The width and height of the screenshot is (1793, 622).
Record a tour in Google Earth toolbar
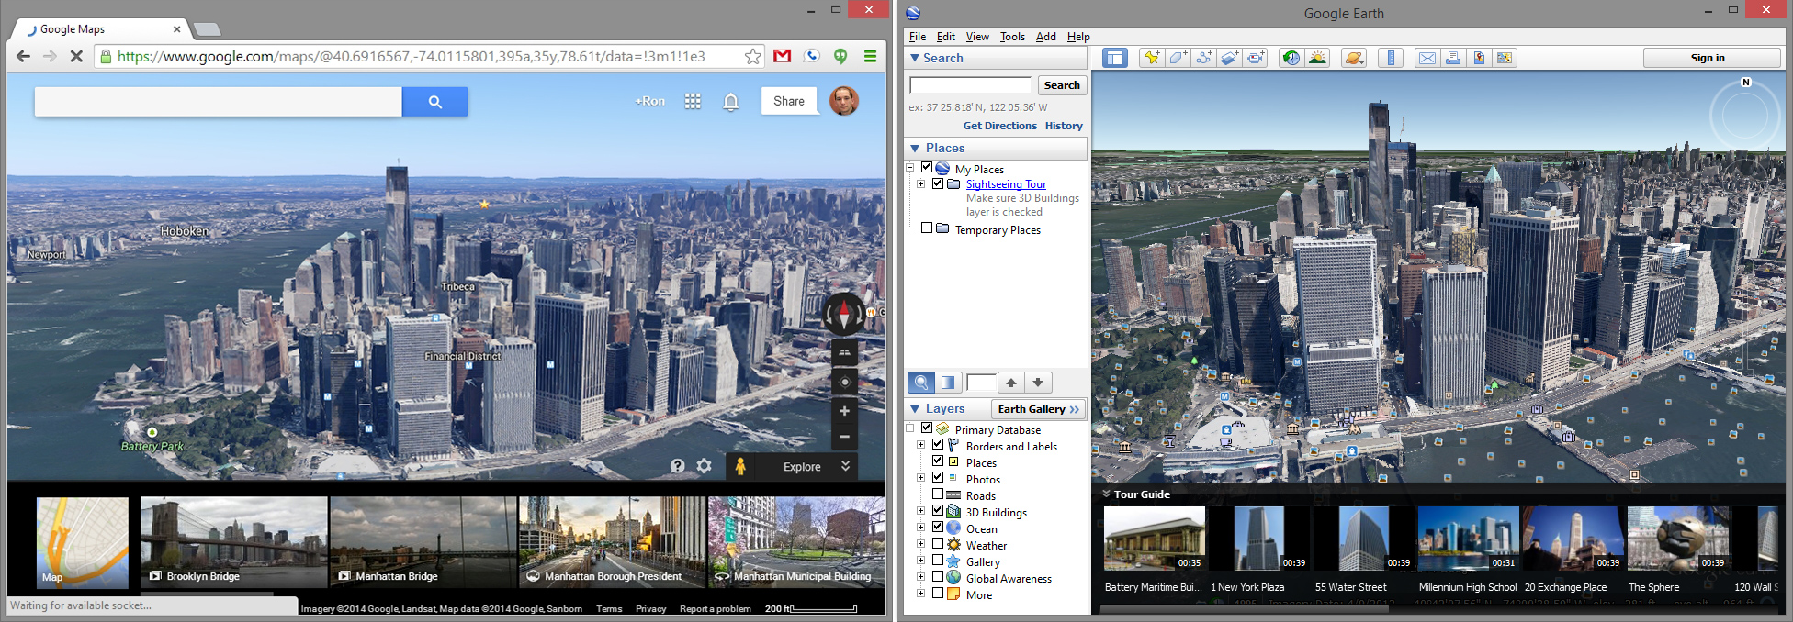pos(1257,58)
